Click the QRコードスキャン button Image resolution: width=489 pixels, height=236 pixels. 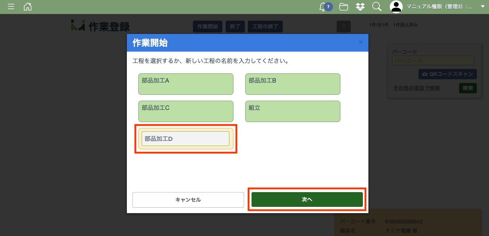tap(447, 74)
